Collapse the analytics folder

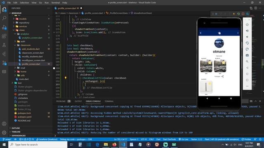click(15, 34)
